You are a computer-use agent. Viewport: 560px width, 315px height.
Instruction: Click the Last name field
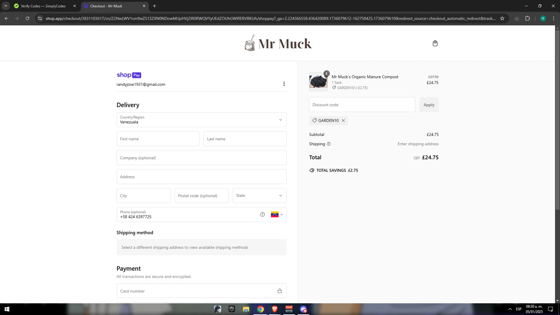pos(245,139)
